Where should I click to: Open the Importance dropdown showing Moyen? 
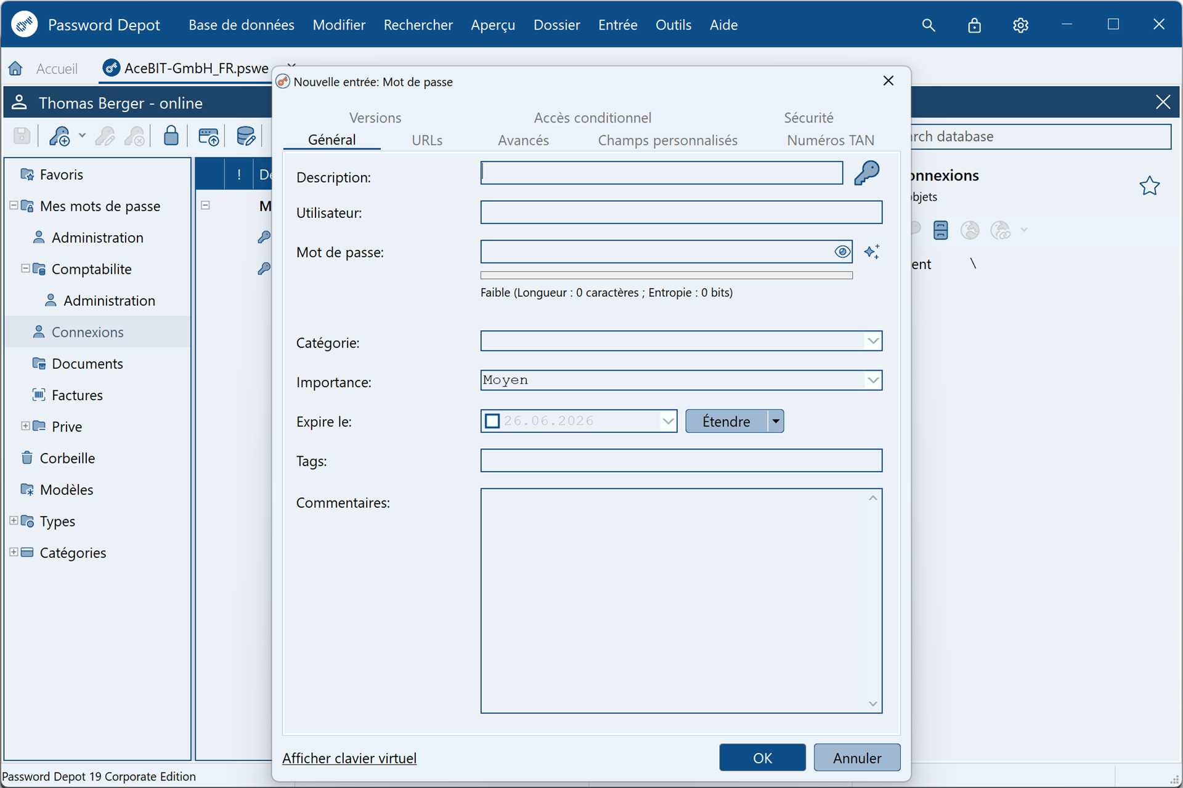coord(872,380)
